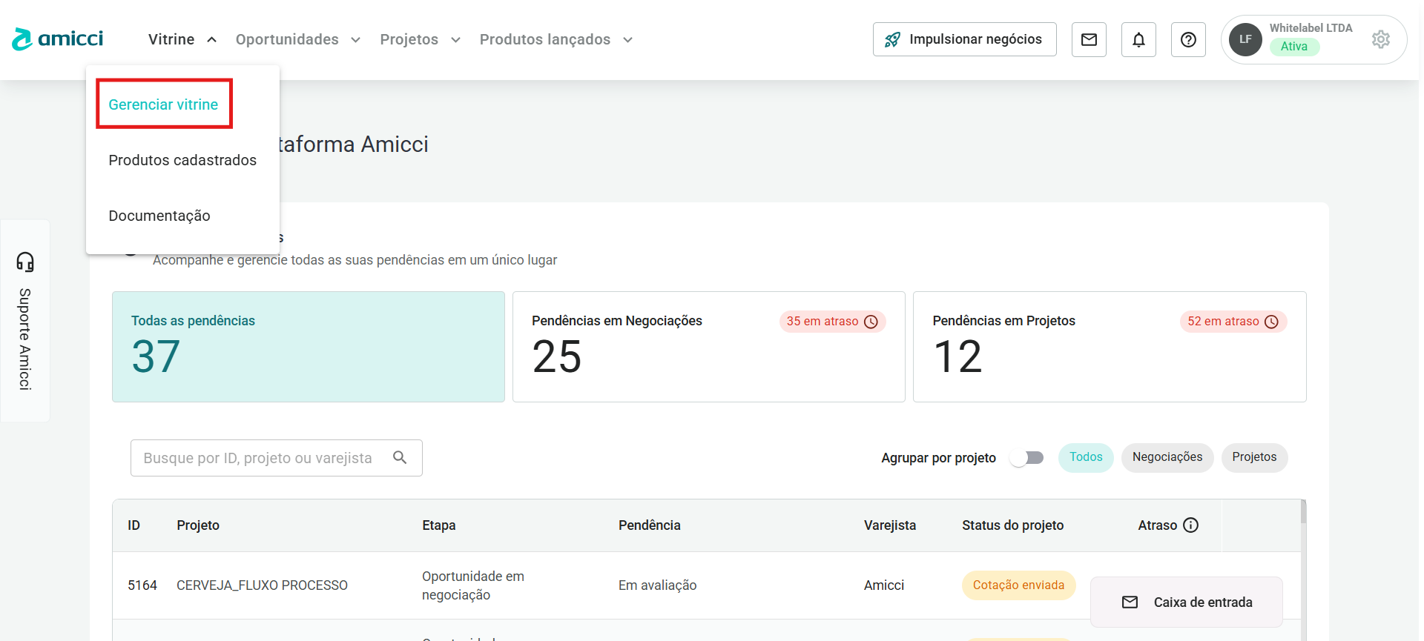The image size is (1424, 641).
Task: Click the search magnifier icon
Action: pyautogui.click(x=400, y=457)
